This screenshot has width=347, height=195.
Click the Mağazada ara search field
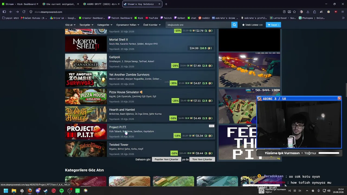pyautogui.click(x=198, y=25)
